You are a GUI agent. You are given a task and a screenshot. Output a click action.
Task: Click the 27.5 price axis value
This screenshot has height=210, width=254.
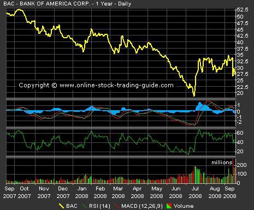tap(243, 74)
